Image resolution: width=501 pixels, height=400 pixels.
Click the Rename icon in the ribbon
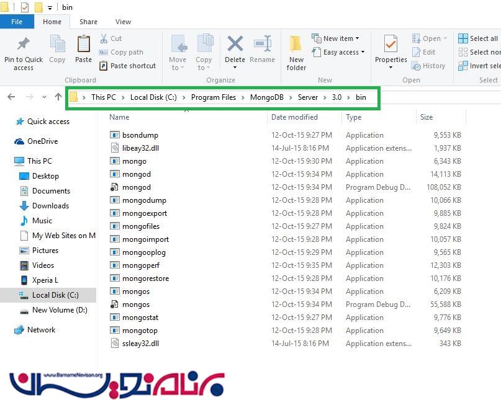pyautogui.click(x=262, y=45)
